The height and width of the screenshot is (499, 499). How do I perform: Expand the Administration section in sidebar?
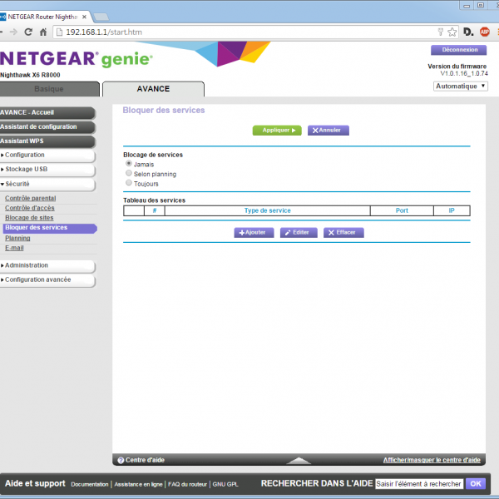47,265
